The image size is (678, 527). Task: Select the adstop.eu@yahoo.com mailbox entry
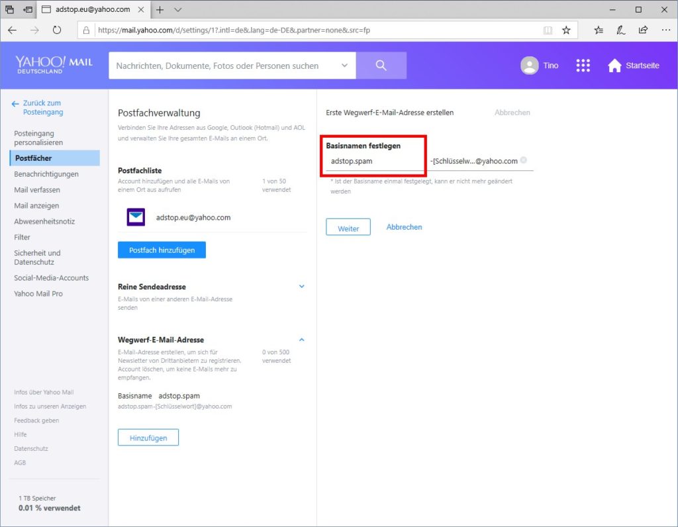pyautogui.click(x=213, y=217)
